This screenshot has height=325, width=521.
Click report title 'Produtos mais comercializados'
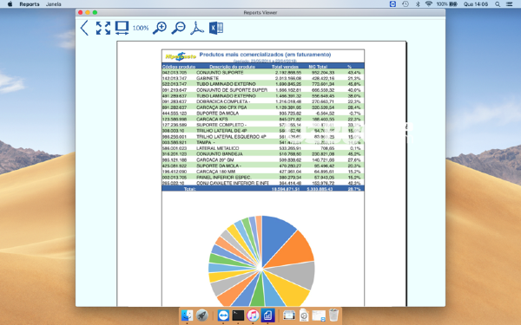pos(265,55)
